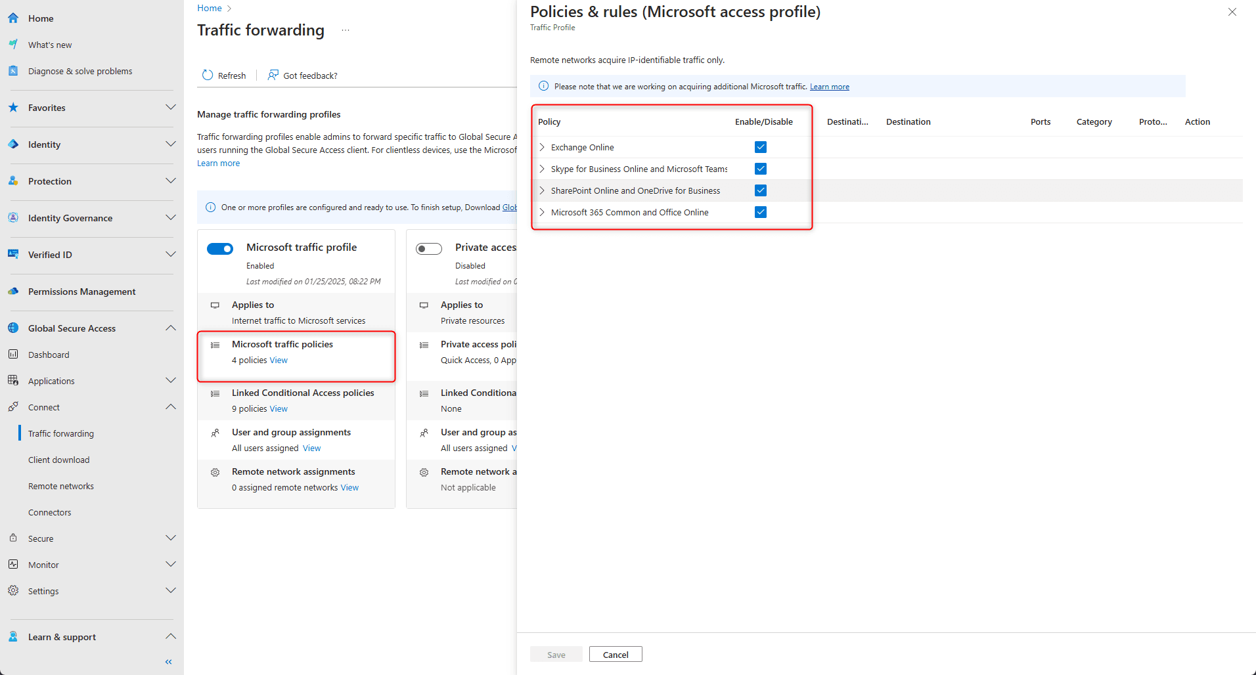Click the Applications grid icon
The image size is (1256, 675).
coord(13,380)
